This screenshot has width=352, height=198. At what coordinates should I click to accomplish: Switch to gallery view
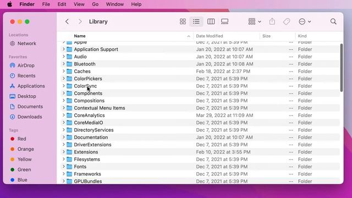click(224, 21)
